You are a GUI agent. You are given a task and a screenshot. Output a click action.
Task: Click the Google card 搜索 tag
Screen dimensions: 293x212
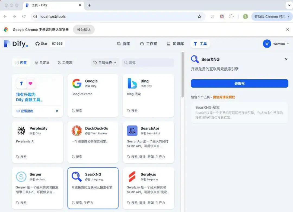77,111
